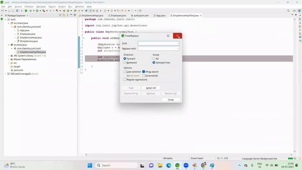Expand JRE System Library node
Image resolution: width=302 pixels, height=170 pixels.
(8, 56)
